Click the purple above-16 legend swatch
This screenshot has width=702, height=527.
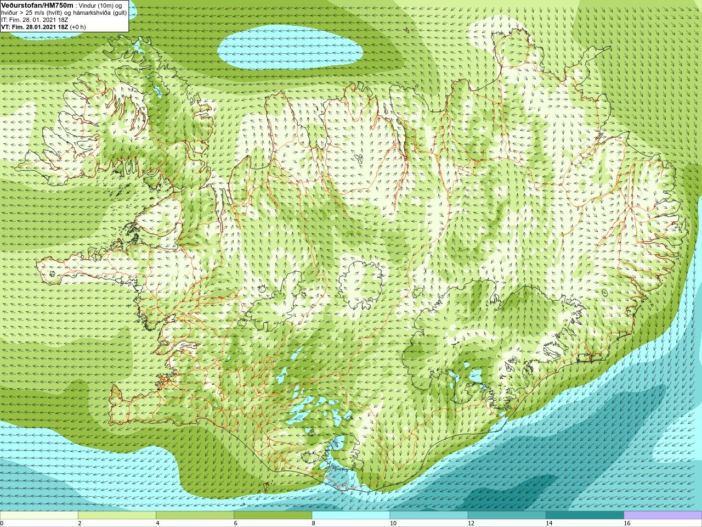(663, 515)
